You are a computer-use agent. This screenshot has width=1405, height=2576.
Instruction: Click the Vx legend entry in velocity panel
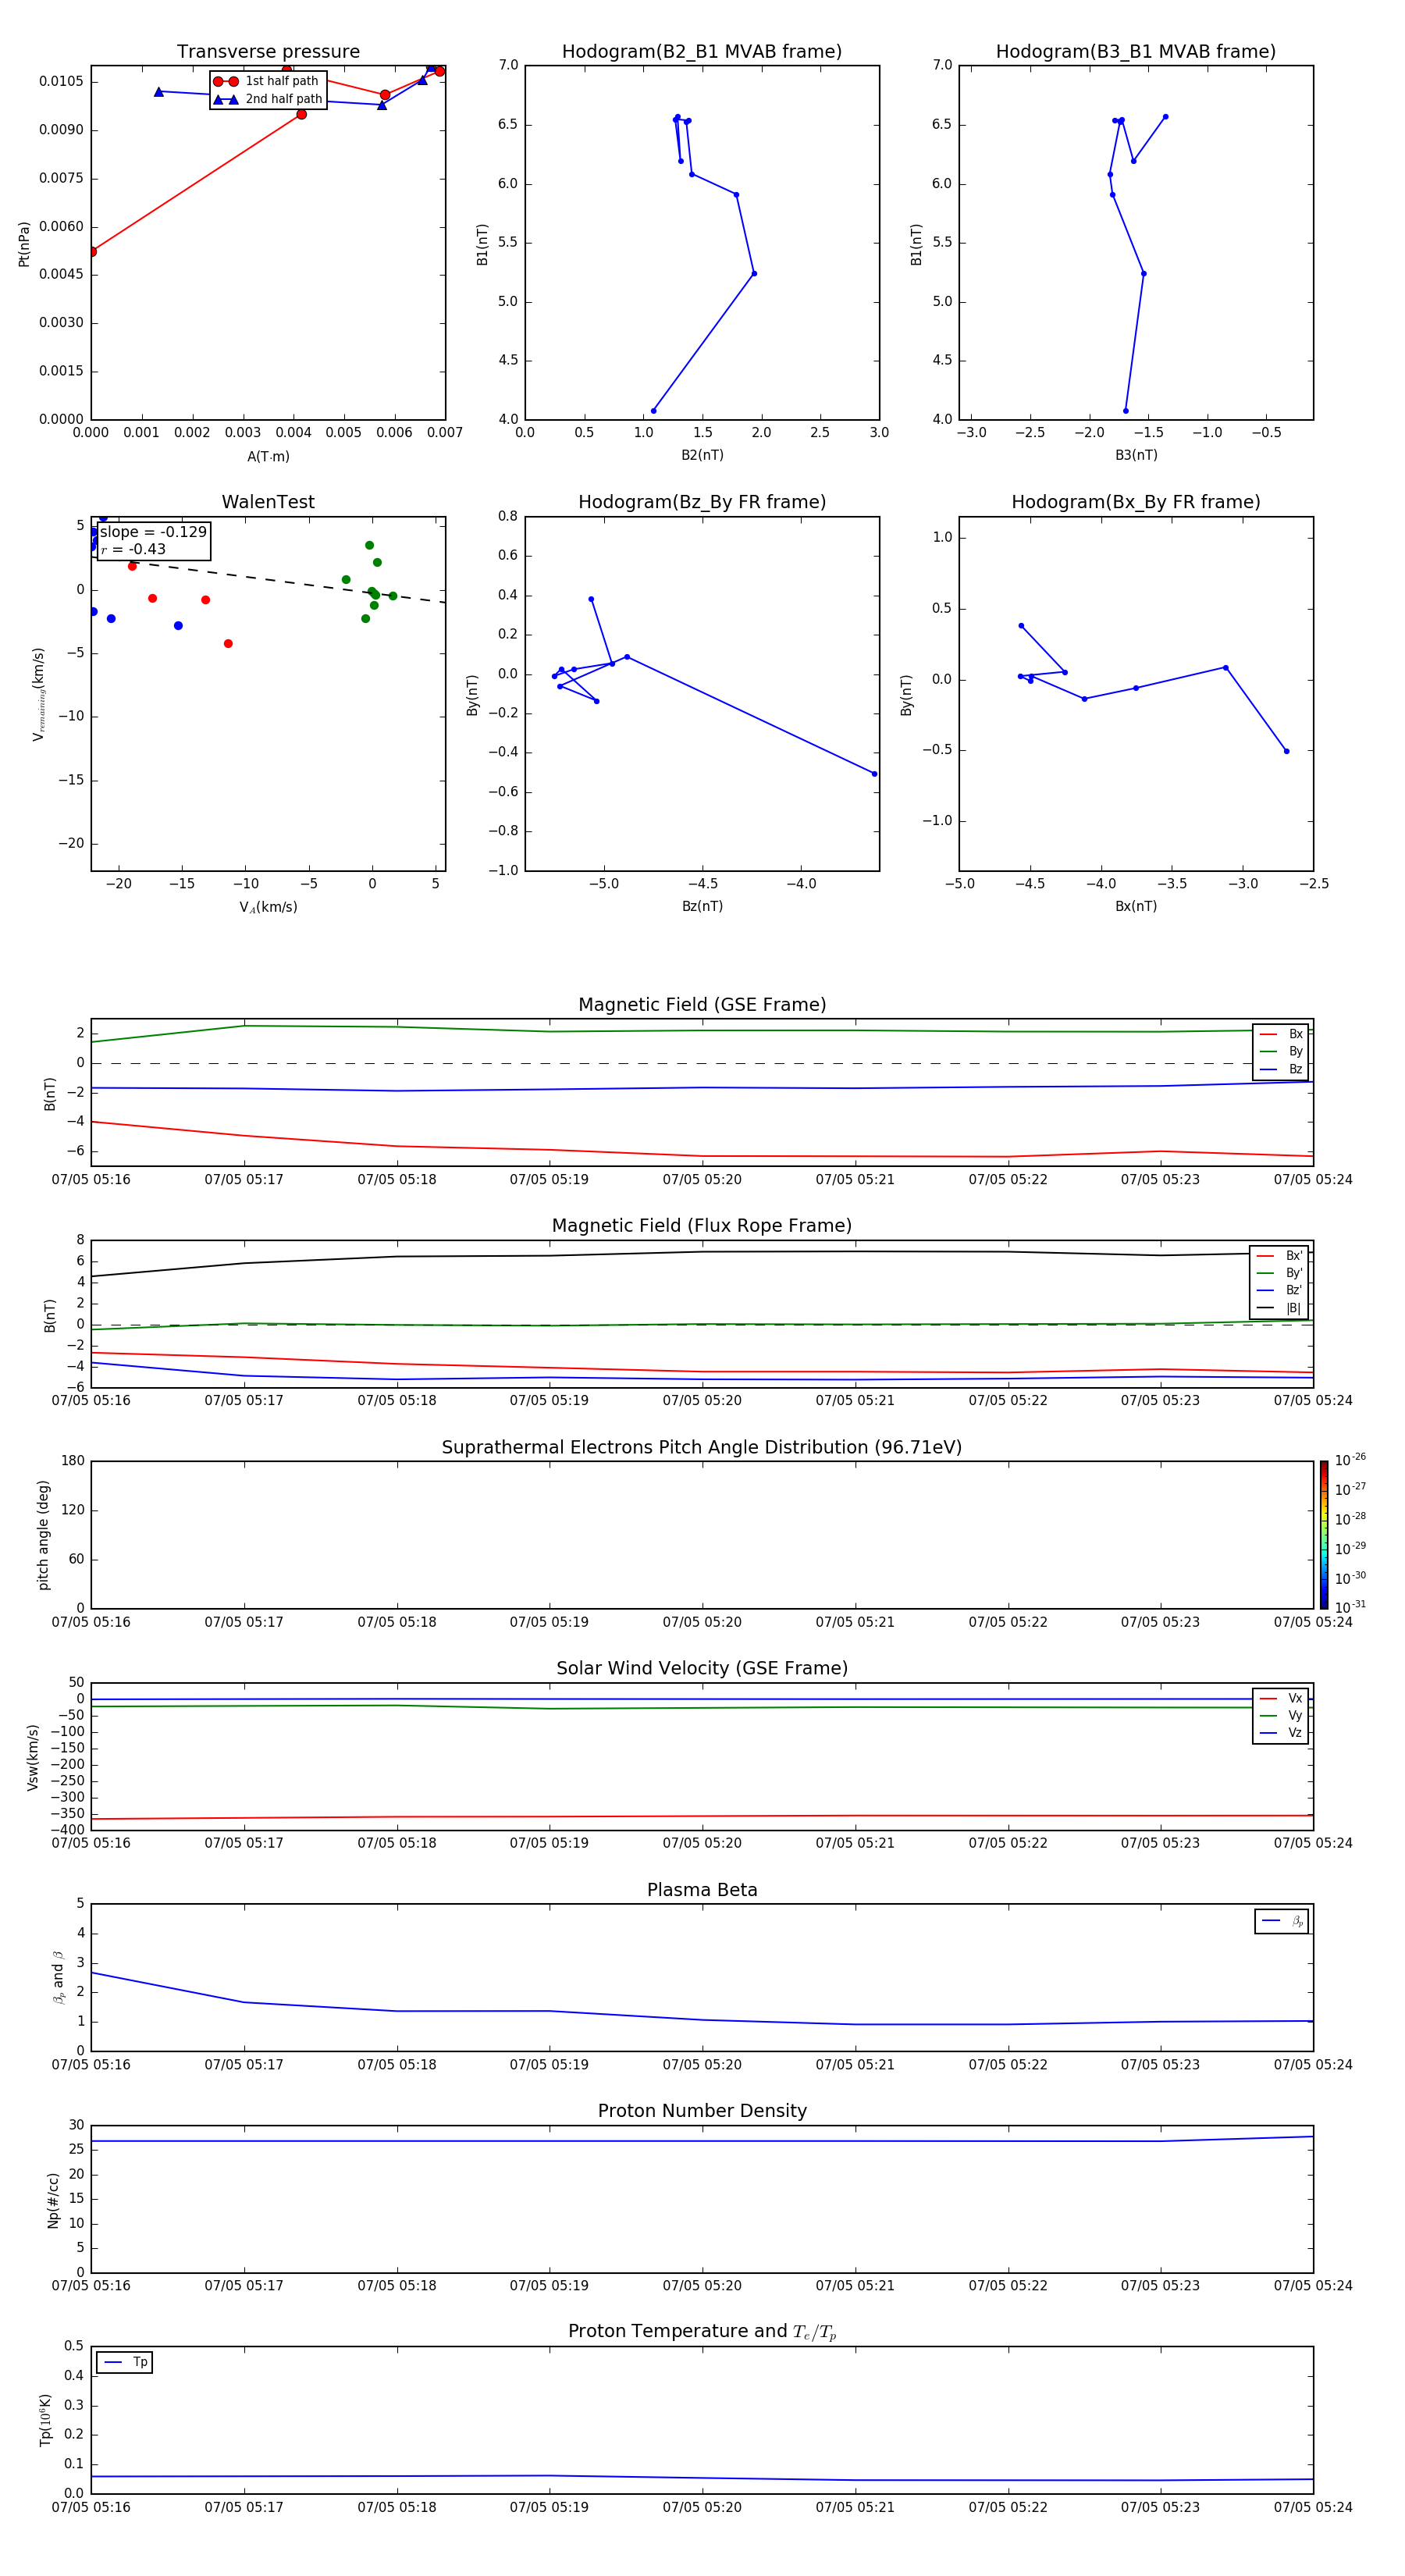pos(1281,1698)
